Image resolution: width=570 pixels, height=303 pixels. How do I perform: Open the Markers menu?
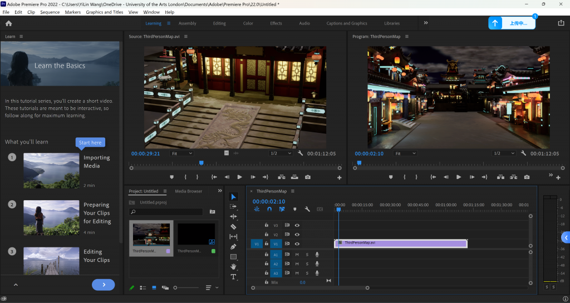[73, 12]
